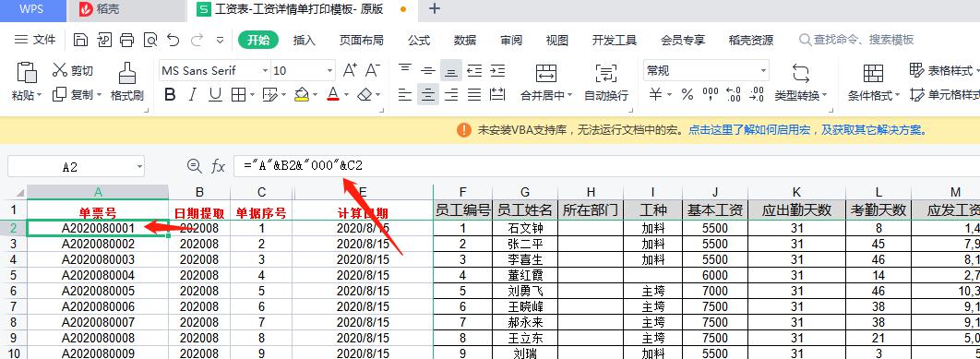
Task: Open the 表格样式 table styles dropdown
Action: click(944, 70)
